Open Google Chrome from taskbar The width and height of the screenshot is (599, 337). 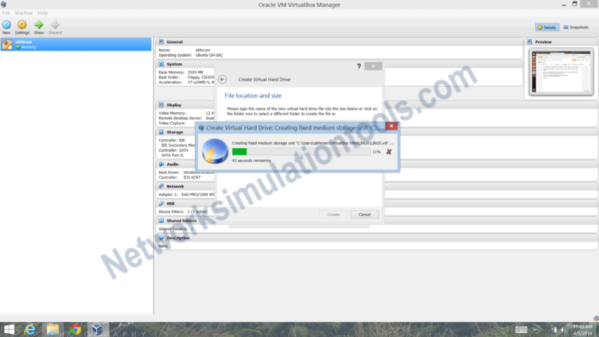point(75,329)
